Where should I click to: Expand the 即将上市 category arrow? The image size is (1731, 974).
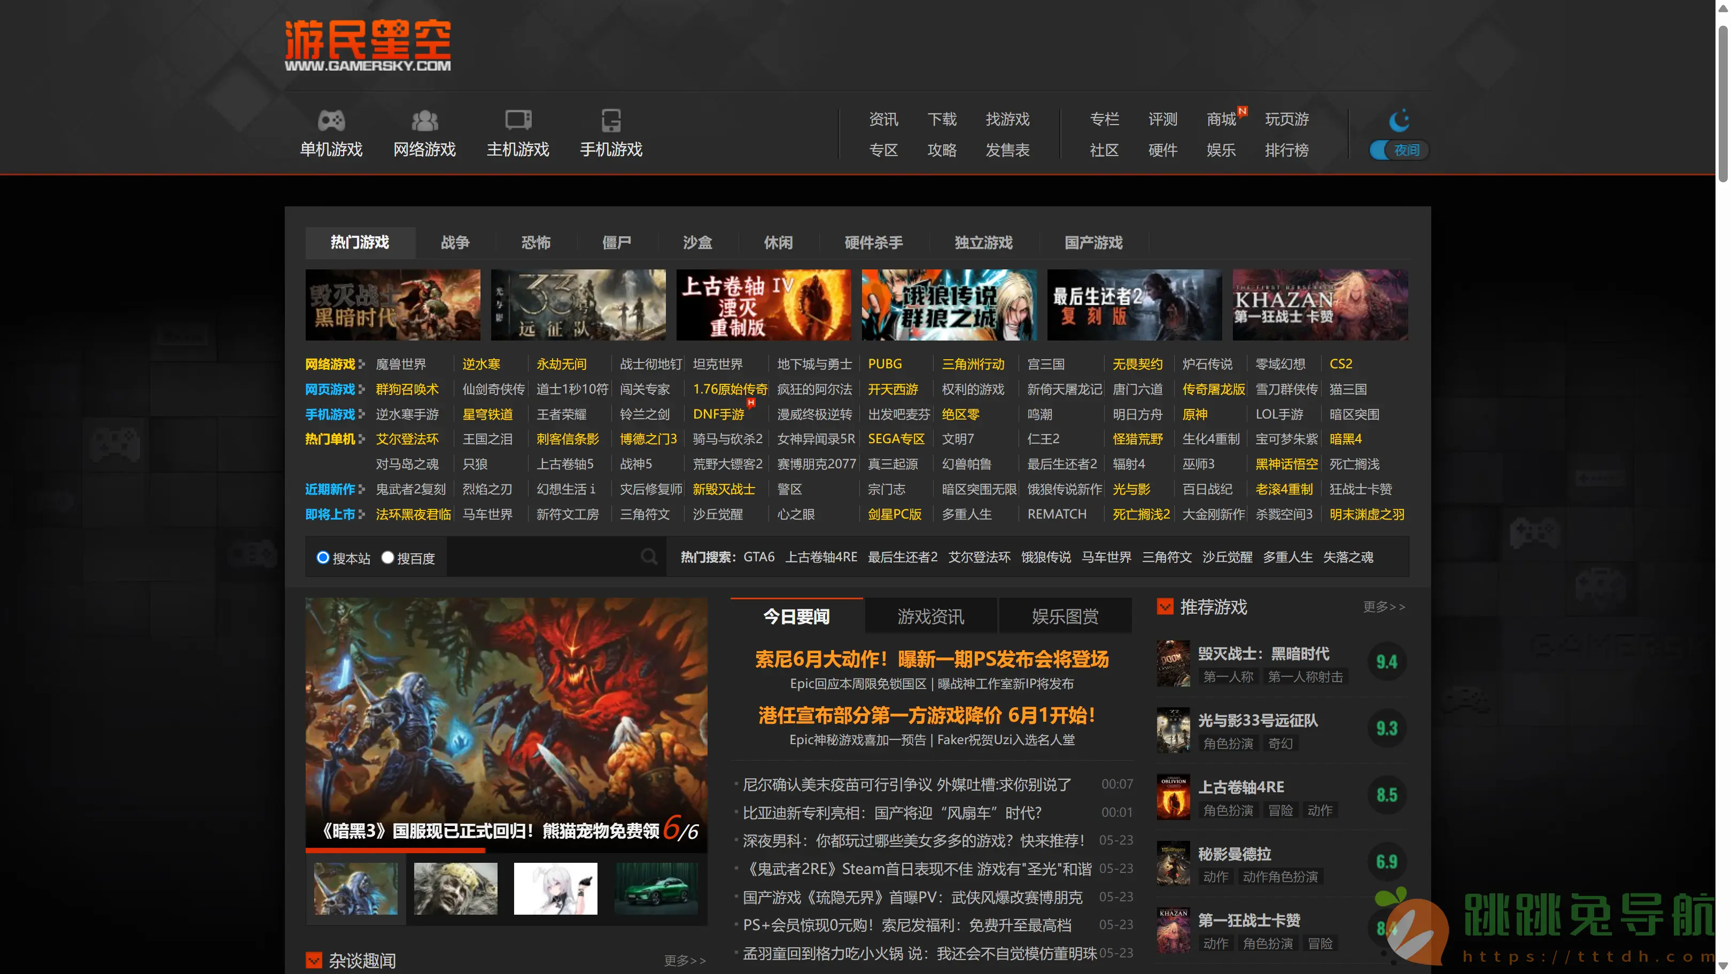pos(361,514)
